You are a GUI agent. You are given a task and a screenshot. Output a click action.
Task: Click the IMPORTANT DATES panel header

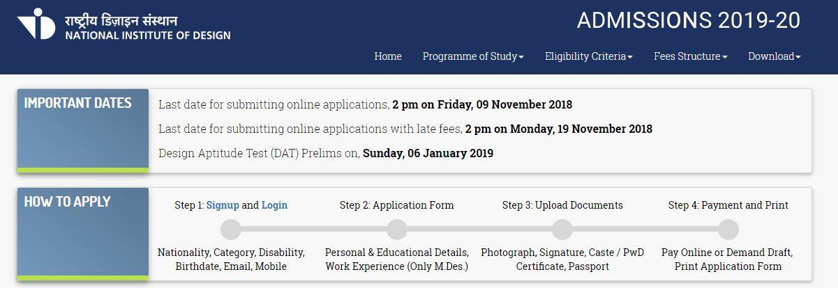point(83,131)
